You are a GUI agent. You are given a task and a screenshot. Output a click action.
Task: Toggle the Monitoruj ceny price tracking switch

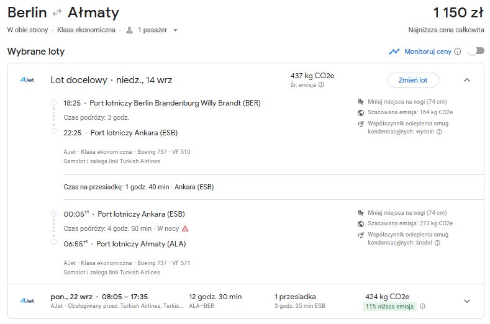[476, 51]
